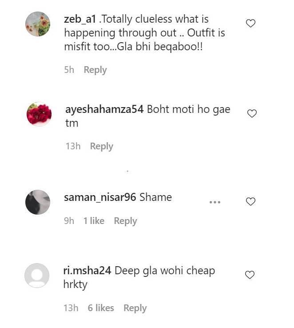
Task: Open zeb_a1's flower profile picture
Action: pyautogui.click(x=38, y=24)
